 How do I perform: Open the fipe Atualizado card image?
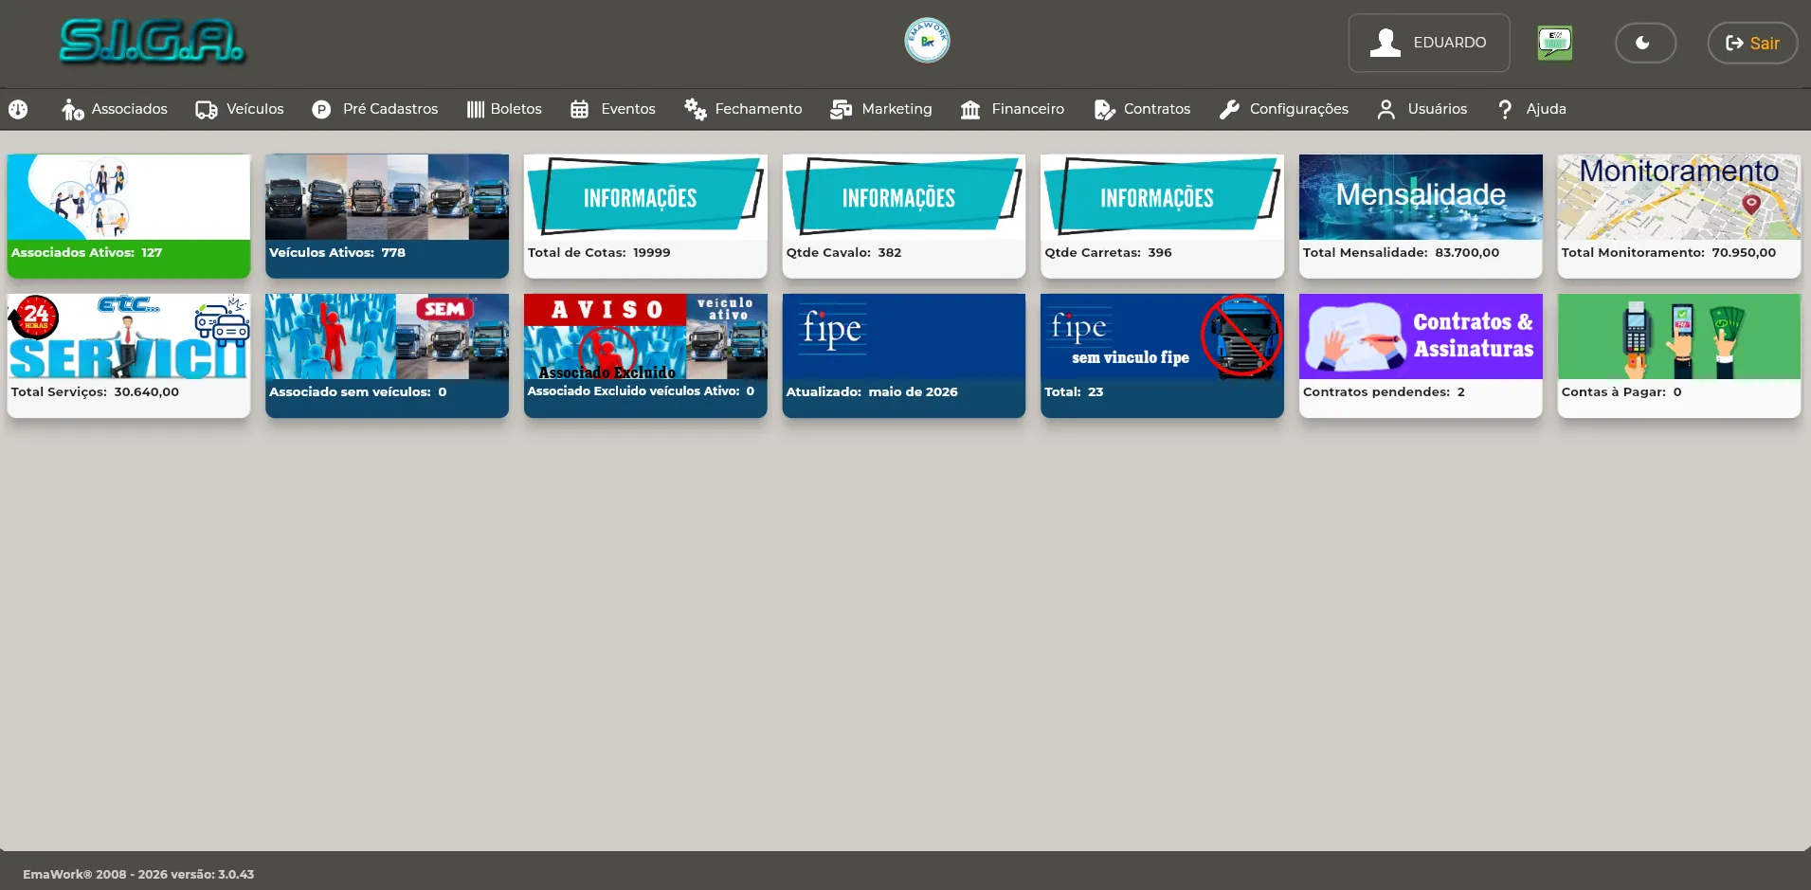[x=904, y=336]
